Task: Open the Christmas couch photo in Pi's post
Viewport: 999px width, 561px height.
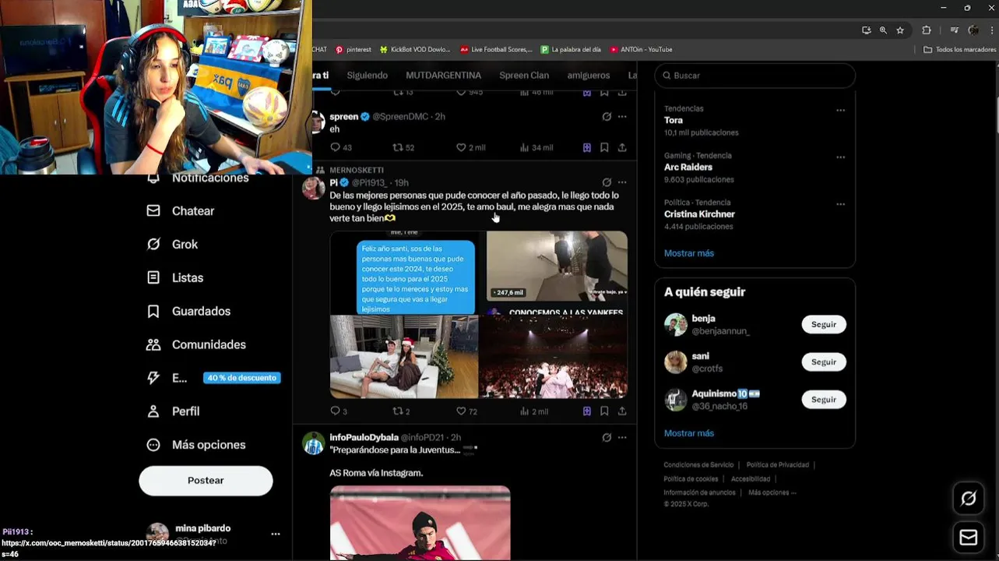Action: click(x=404, y=357)
